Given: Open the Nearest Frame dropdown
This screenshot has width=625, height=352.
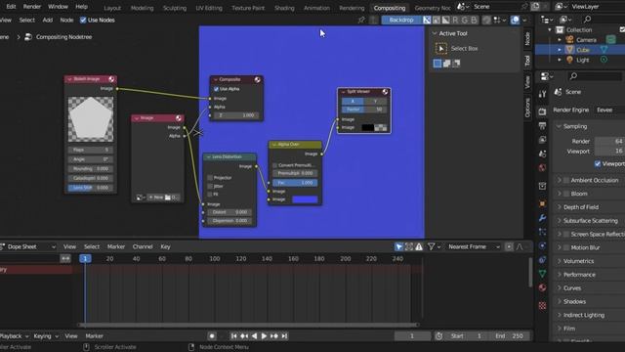Looking at the screenshot, I should (474, 247).
